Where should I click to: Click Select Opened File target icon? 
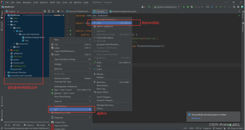(45, 11)
